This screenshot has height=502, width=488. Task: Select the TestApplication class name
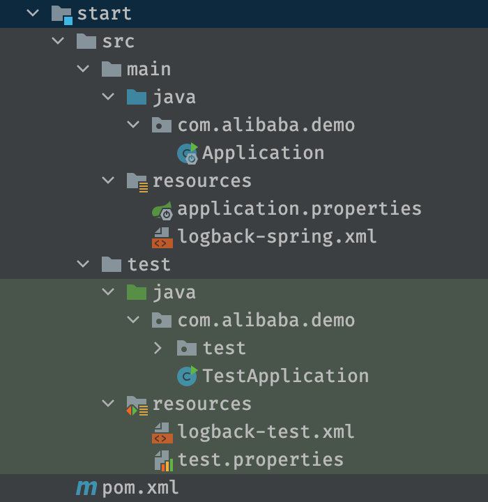(286, 376)
